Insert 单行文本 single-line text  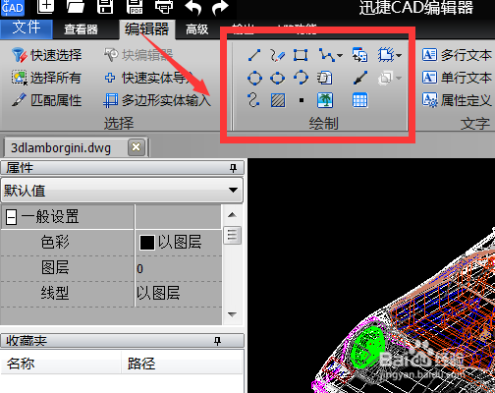click(457, 78)
